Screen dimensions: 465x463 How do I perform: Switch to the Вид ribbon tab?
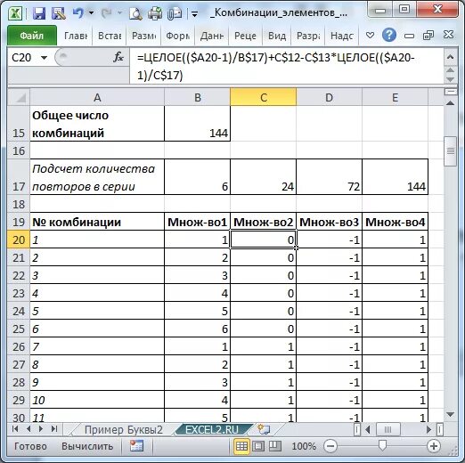[277, 36]
